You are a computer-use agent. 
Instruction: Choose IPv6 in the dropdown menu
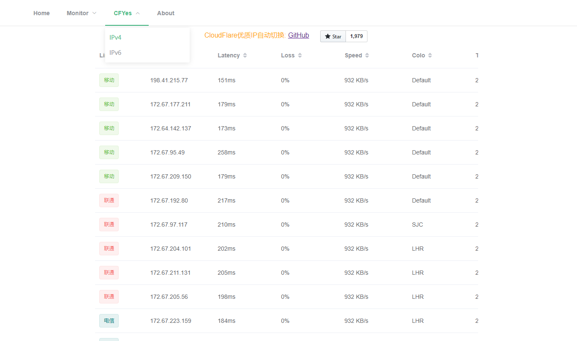(x=115, y=53)
